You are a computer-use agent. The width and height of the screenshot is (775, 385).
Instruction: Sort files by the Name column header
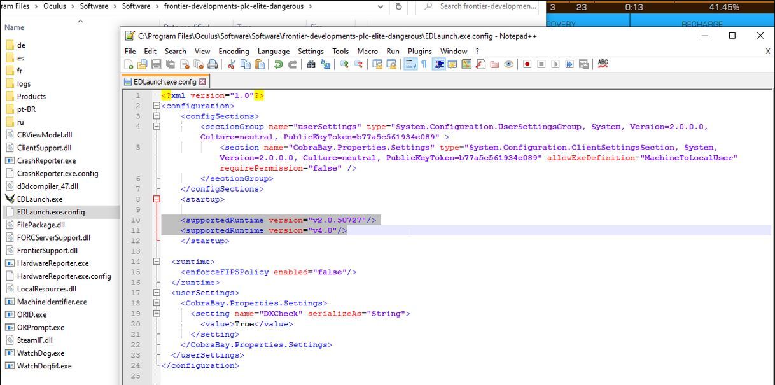coord(14,27)
